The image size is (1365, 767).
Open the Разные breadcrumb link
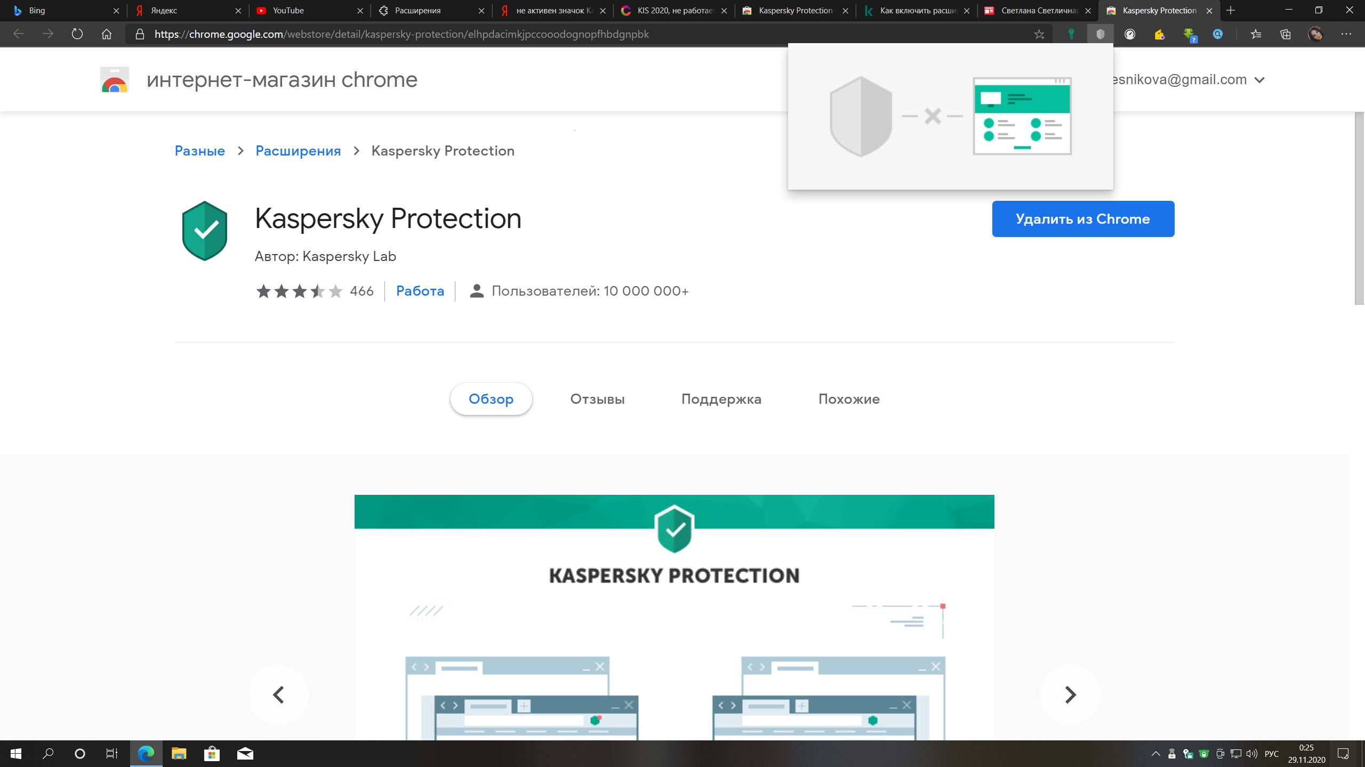click(200, 151)
